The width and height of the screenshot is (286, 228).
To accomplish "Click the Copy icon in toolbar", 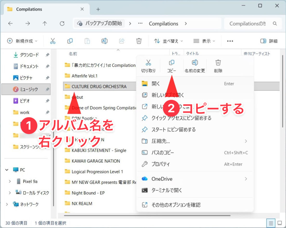I will tap(70, 41).
